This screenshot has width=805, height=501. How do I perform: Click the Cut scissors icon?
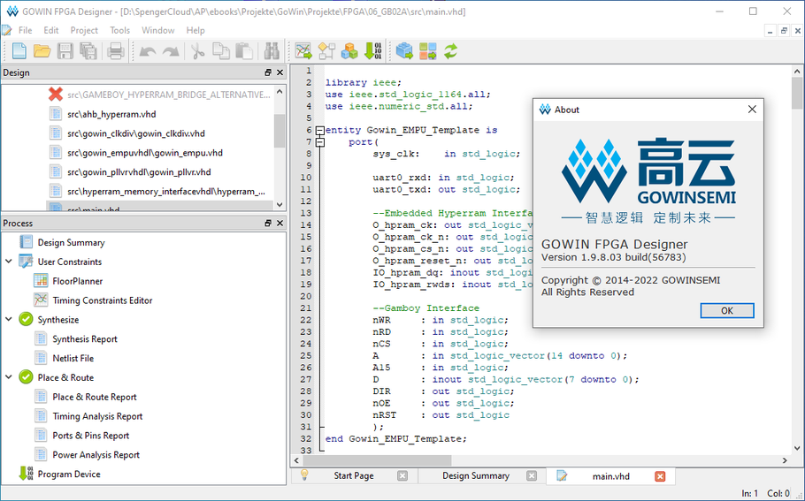coord(197,51)
